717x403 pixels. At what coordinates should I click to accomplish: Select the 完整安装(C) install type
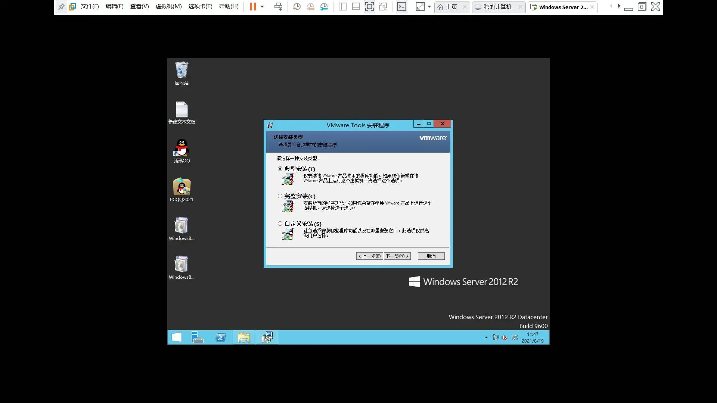pyautogui.click(x=280, y=196)
